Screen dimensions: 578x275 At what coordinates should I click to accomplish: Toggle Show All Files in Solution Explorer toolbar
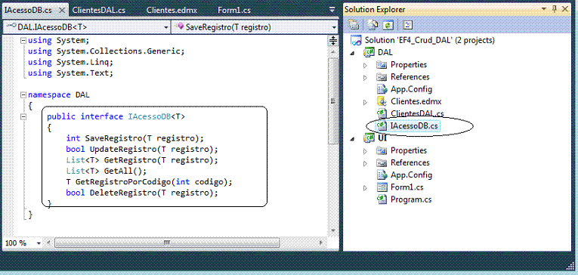pyautogui.click(x=372, y=25)
